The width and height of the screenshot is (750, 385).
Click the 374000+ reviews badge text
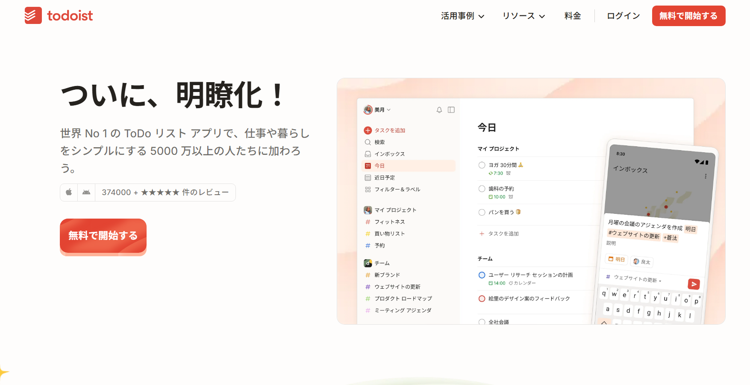pos(165,192)
